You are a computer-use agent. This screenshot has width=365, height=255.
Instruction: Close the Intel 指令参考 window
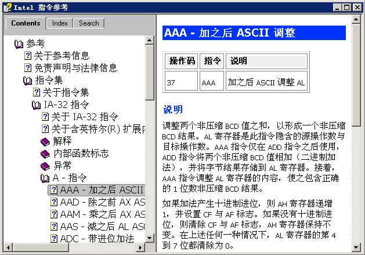pos(357,8)
